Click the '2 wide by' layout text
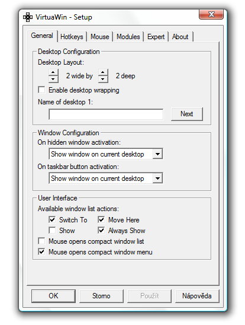This screenshot has height=325, width=245. coord(79,76)
